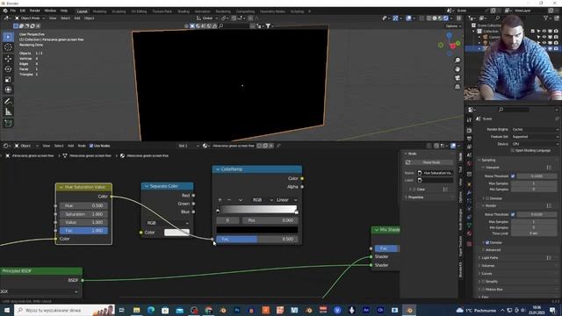Select the Scale tool

tap(8, 79)
